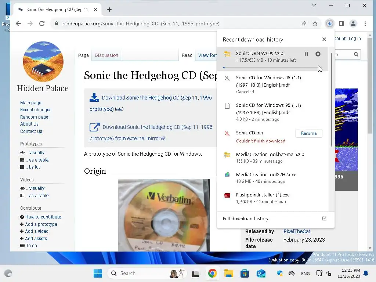This screenshot has height=282, width=376.
Task: Open MediaCreationTool22H2.exe download
Action: click(x=272, y=178)
